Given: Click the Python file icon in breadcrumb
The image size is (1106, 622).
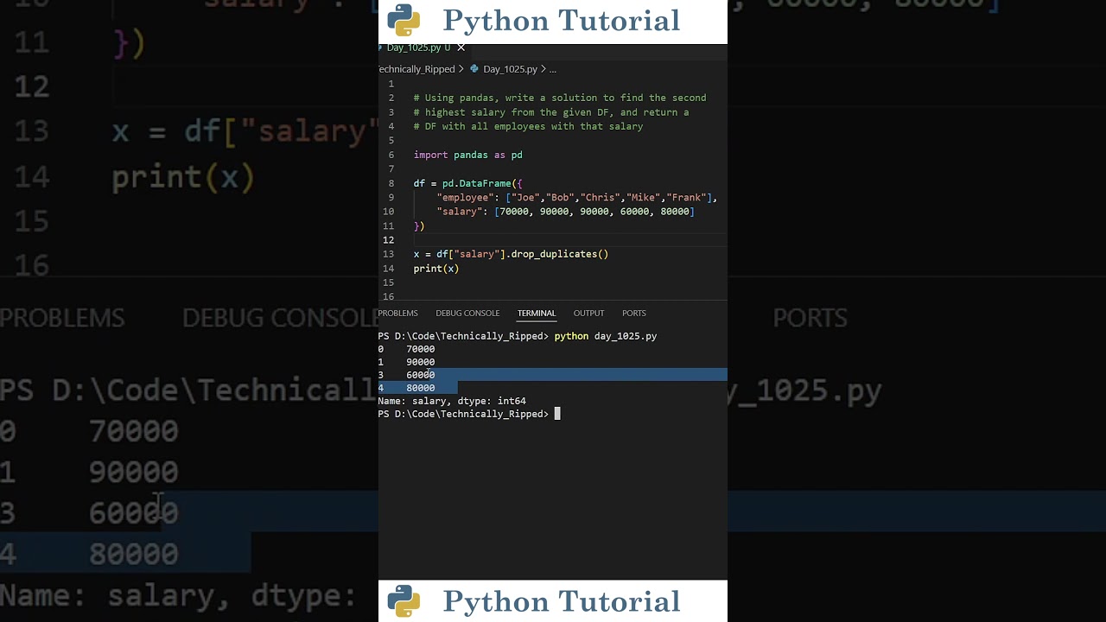Looking at the screenshot, I should (474, 69).
